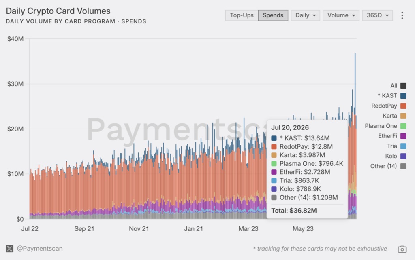Open the three-dot more options menu
This screenshot has height=260, width=415.
point(402,15)
